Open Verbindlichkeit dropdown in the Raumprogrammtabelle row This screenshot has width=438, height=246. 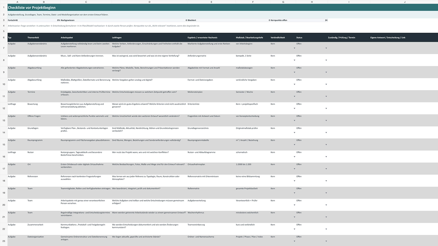point(295,145)
